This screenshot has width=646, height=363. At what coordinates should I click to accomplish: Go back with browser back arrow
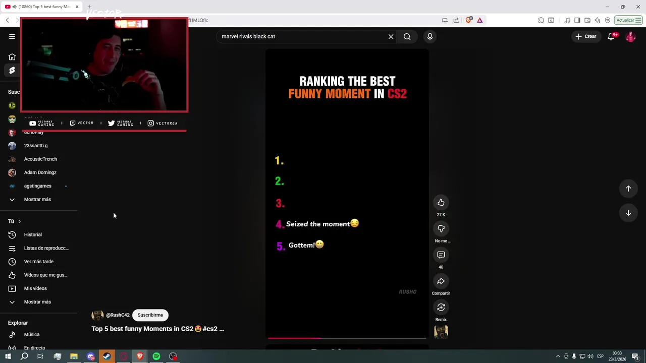point(7,20)
